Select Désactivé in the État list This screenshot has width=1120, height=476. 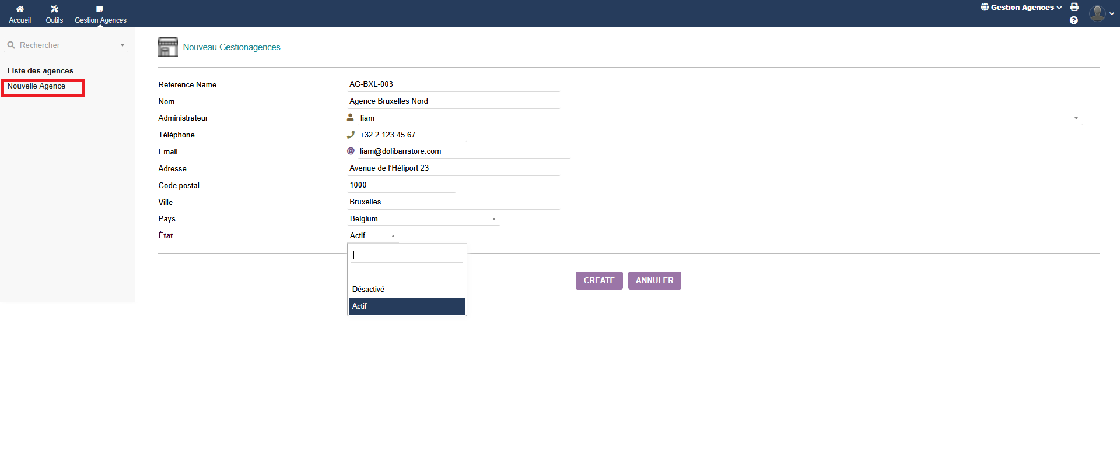[369, 290]
